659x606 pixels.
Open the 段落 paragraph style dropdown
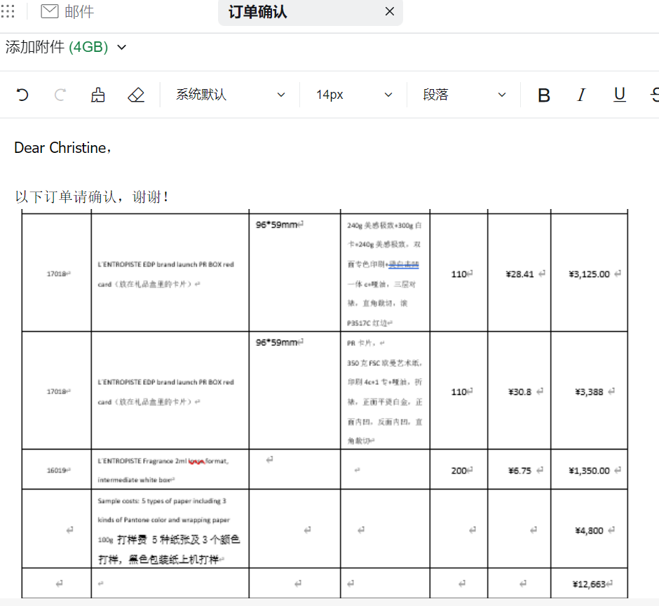(464, 95)
